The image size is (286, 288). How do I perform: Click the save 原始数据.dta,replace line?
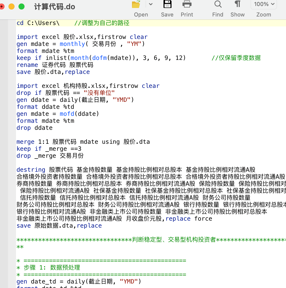pyautogui.click(x=59, y=226)
